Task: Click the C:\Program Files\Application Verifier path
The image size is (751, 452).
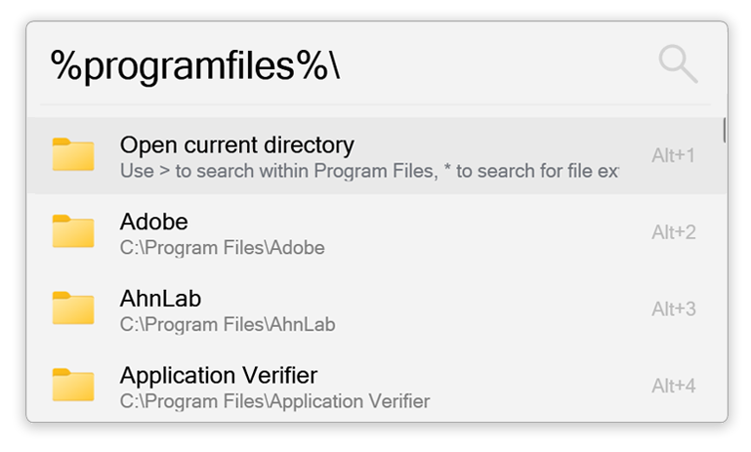Action: [x=275, y=401]
